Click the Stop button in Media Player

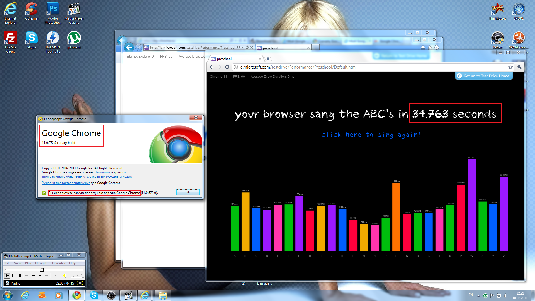20,276
